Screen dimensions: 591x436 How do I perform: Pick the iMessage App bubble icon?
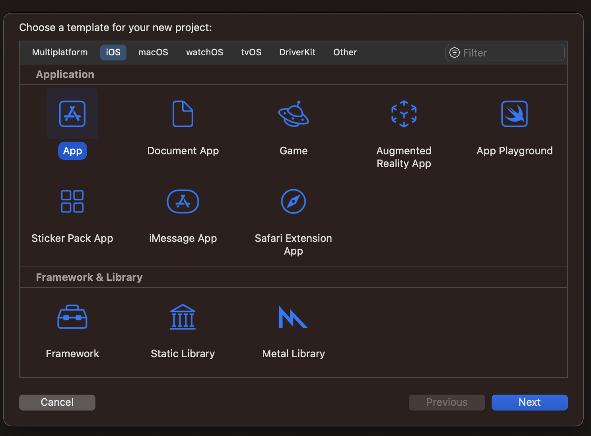coord(183,201)
